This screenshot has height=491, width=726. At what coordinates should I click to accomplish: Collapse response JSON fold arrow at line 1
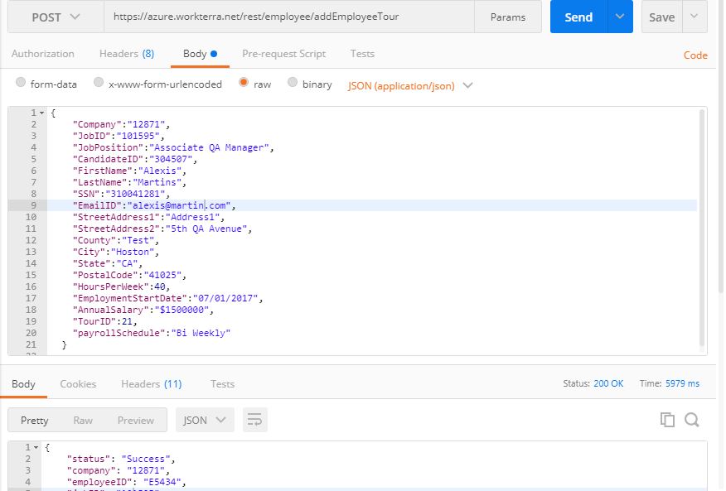(36, 447)
